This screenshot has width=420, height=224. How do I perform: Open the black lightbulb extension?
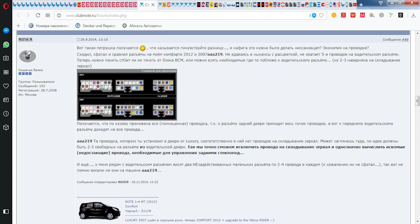click(400, 15)
